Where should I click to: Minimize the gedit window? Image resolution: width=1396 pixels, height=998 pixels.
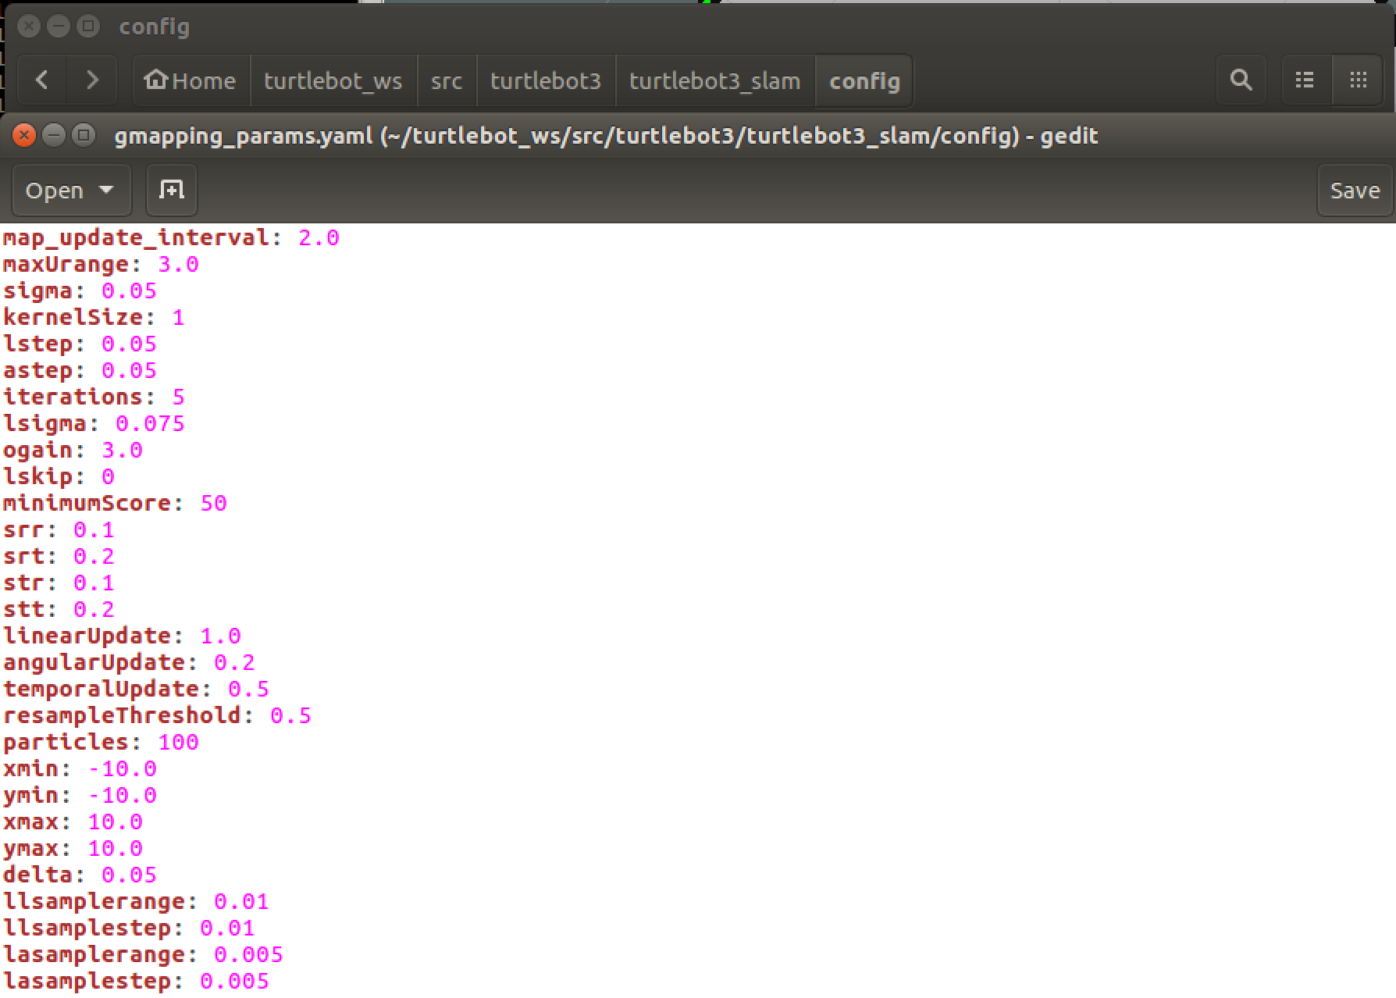(x=53, y=135)
